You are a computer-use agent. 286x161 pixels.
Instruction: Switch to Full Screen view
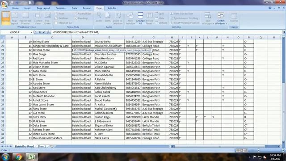(x=47, y=18)
